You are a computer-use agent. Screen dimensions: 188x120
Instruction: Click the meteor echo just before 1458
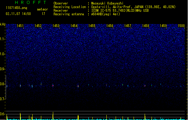point(145,86)
